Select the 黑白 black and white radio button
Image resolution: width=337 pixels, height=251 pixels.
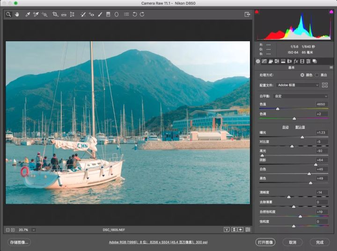317,75
